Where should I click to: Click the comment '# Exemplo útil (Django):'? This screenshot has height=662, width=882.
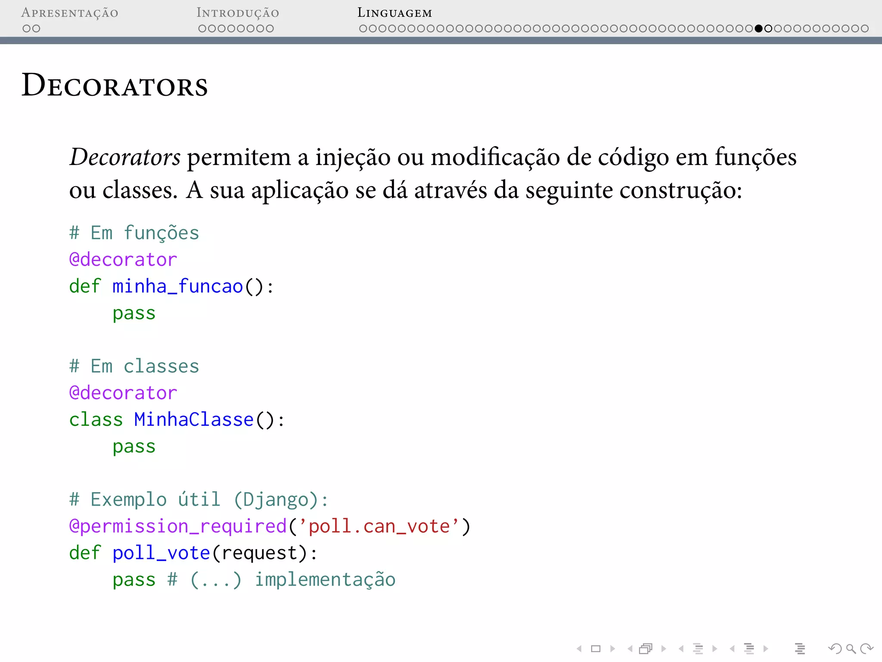(199, 500)
